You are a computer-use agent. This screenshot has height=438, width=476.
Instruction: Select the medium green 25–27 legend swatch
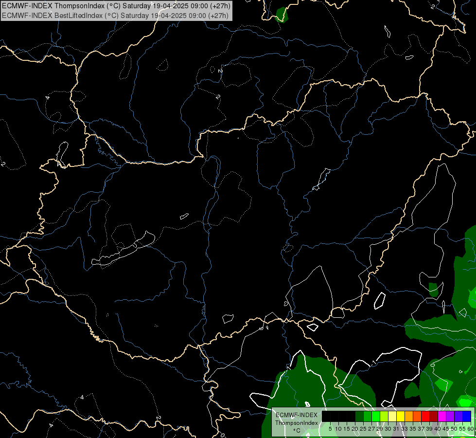368,417
